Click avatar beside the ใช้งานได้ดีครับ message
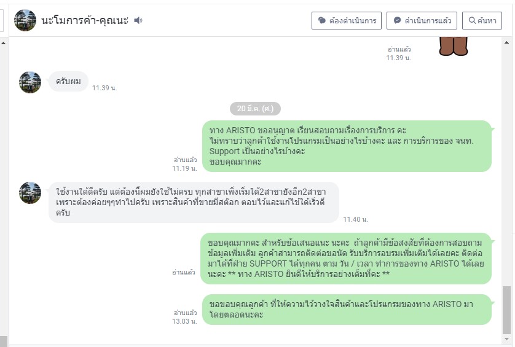The image size is (515, 347). point(30,193)
